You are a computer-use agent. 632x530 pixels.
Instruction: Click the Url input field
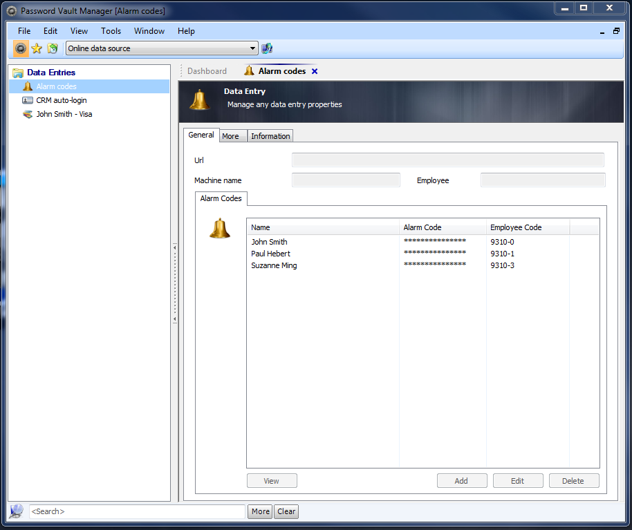pos(448,160)
